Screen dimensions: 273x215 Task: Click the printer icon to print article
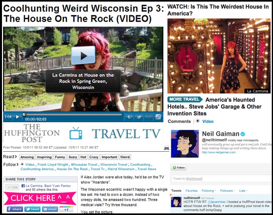tap(166, 148)
